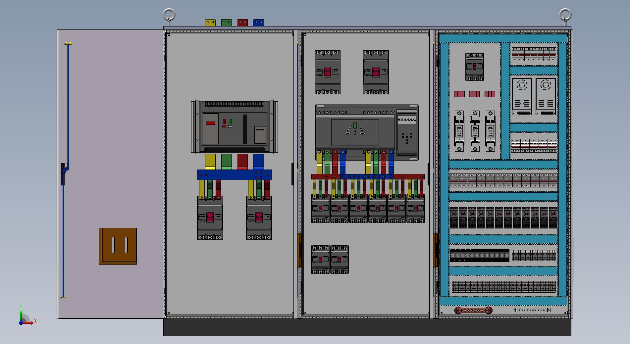Select the leftmost red indicator block in right cabinet

pyautogui.click(x=459, y=94)
